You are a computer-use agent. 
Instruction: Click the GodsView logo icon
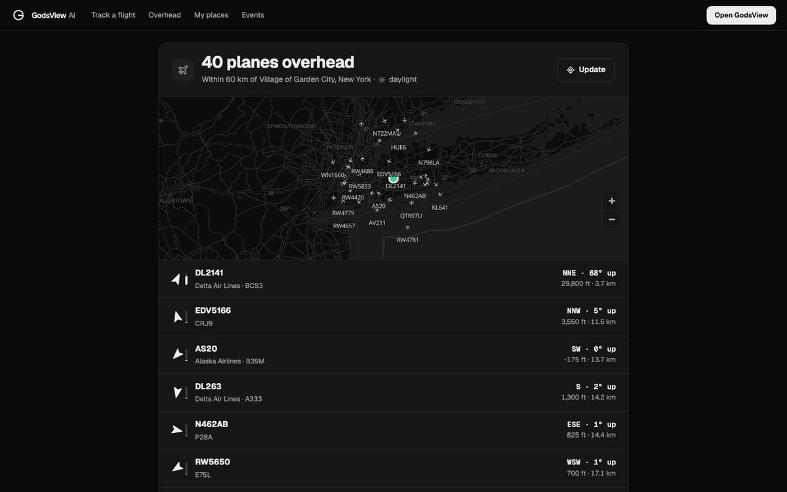(18, 15)
